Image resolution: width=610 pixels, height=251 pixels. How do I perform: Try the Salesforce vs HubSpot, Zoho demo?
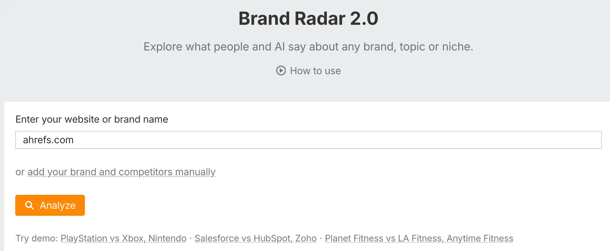[256, 238]
